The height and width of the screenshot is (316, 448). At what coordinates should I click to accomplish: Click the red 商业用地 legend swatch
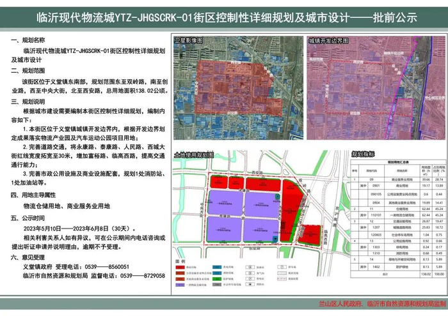pyautogui.click(x=180, y=267)
